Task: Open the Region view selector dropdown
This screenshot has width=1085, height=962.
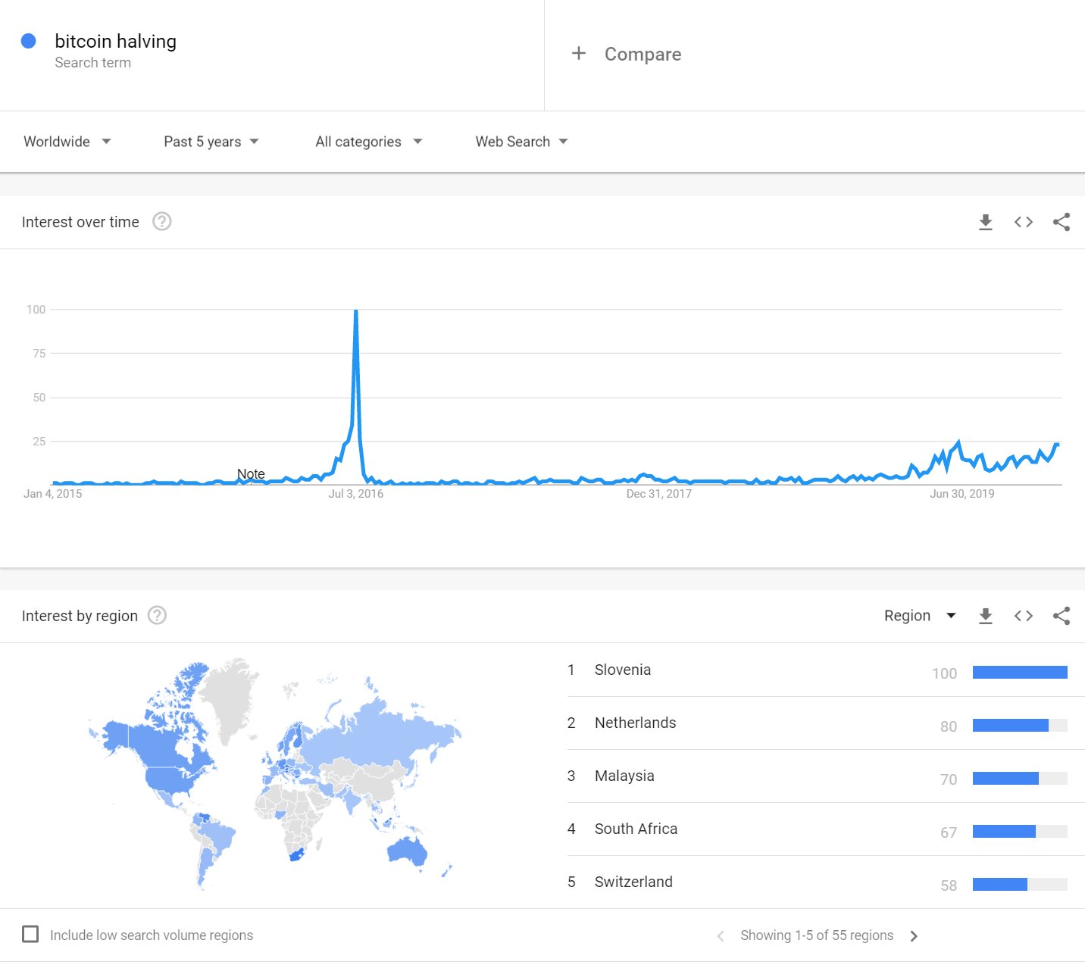Action: [920, 616]
